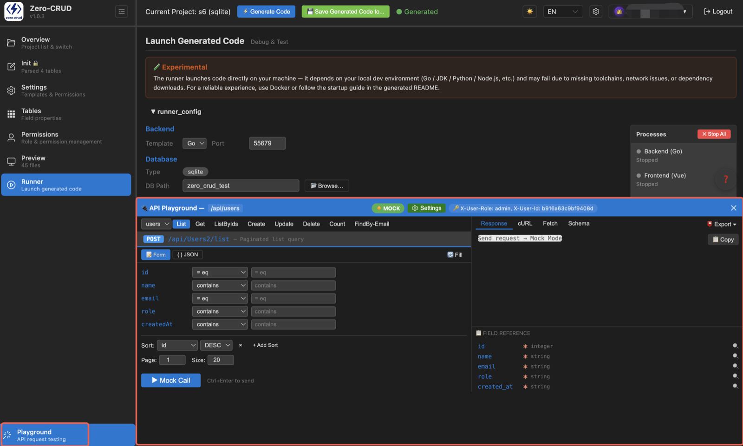Open Preview 45 files
This screenshot has height=446, width=743.
click(x=66, y=162)
